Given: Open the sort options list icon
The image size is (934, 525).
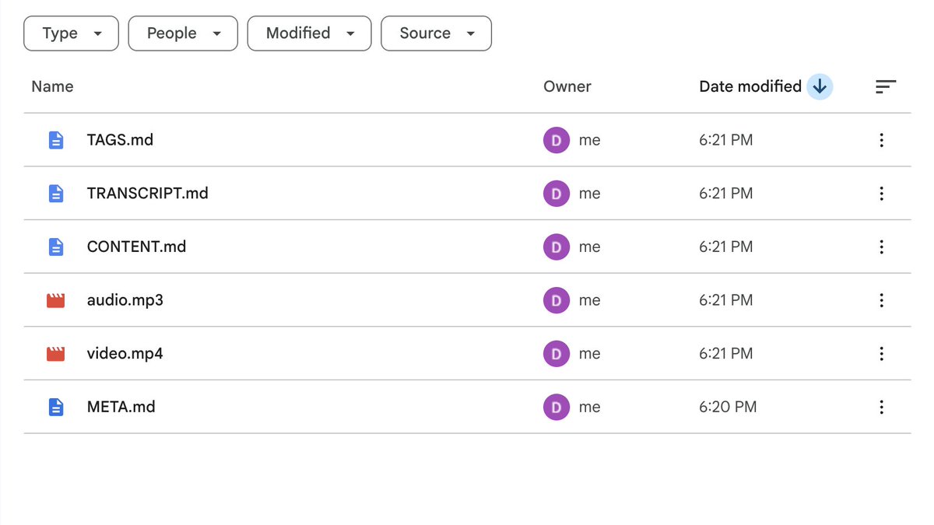Looking at the screenshot, I should pos(886,87).
